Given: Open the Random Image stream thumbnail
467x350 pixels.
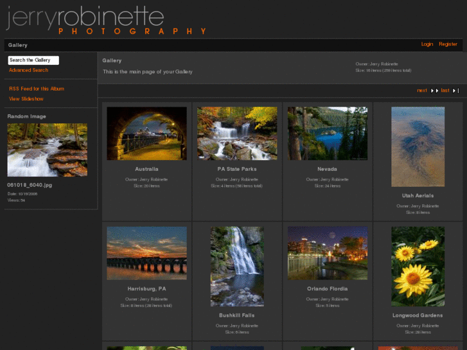Looking at the screenshot, I should [48, 150].
